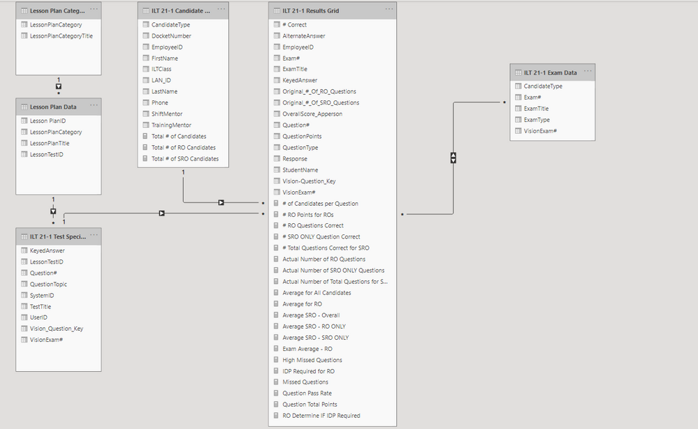Select the ILT 21-1 Test Speci table header
This screenshot has height=429, width=698.
[58, 236]
